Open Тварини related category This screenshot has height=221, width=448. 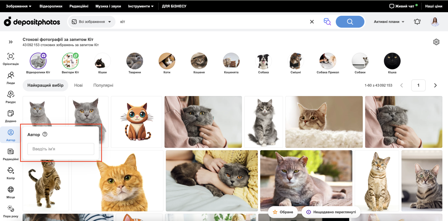(x=135, y=63)
